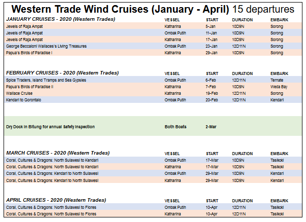306x222 pixels.
Task: Select the APRIL CRUISES - 2020 section header
Action: [x=56, y=200]
